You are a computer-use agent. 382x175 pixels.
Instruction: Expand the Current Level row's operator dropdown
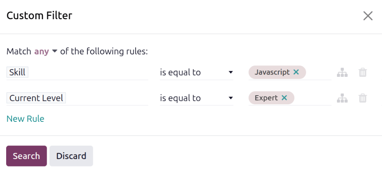tap(197, 98)
